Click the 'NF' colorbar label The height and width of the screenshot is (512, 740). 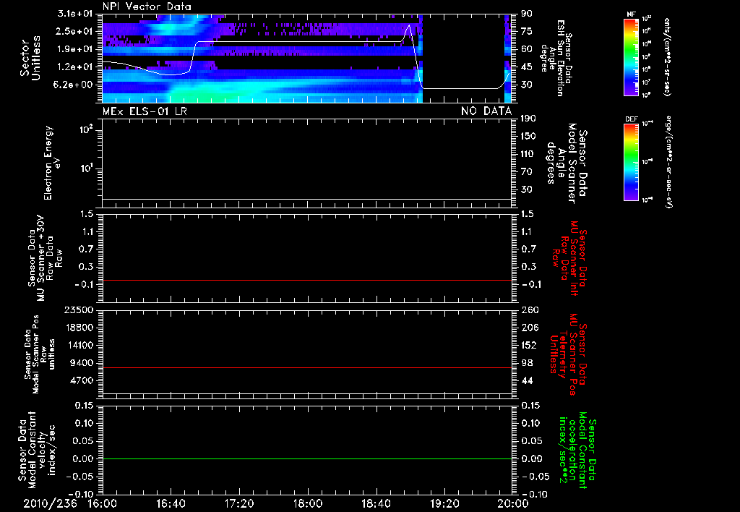(x=632, y=14)
